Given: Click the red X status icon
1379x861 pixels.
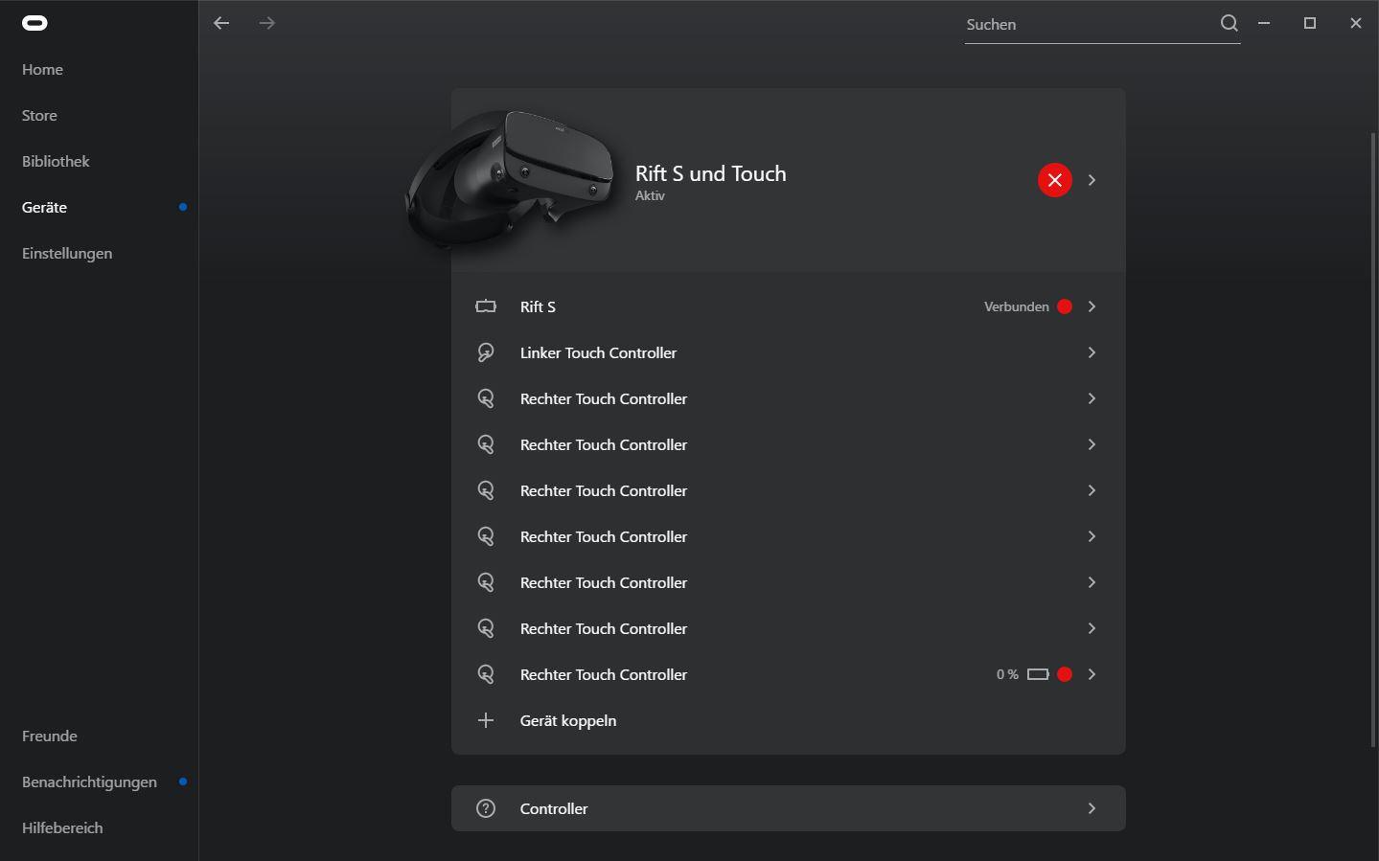Looking at the screenshot, I should [1055, 180].
